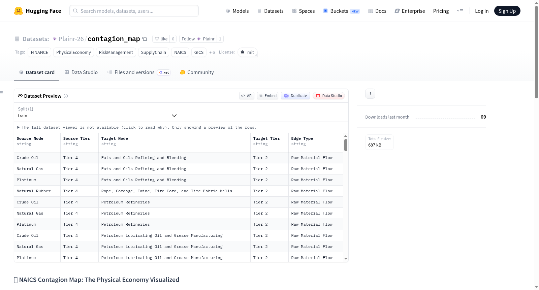Open Models in the top navigation

pyautogui.click(x=237, y=11)
